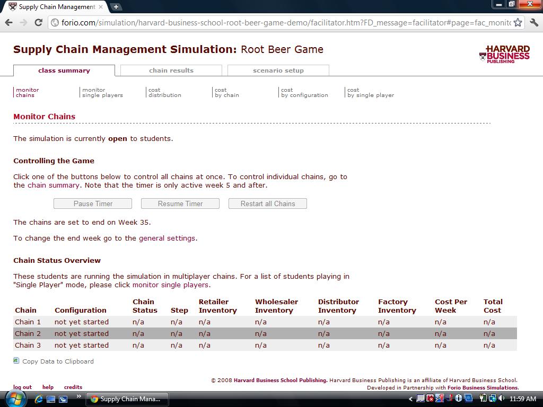Expand the quick launch overflow chevron
This screenshot has width=543, height=407.
pos(79,396)
